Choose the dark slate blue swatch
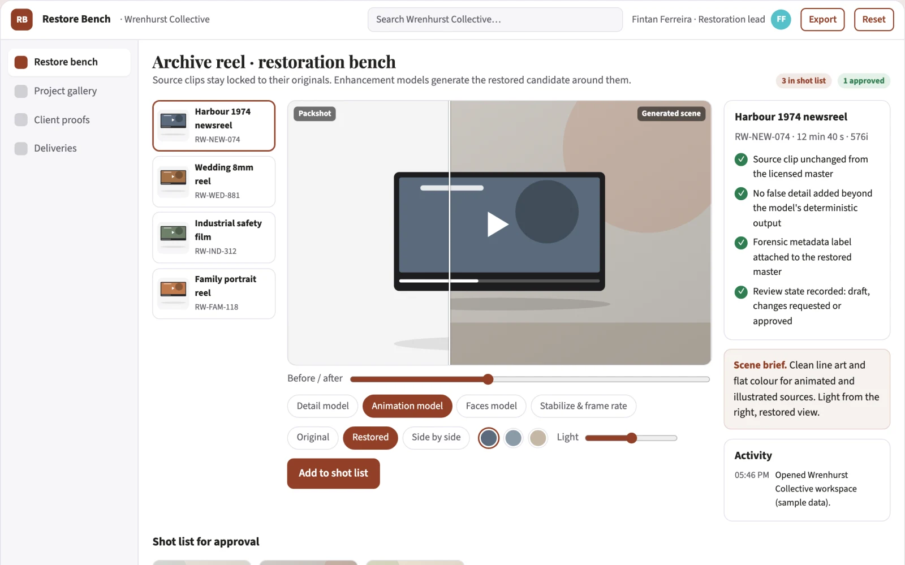Image resolution: width=905 pixels, height=565 pixels. coord(489,438)
